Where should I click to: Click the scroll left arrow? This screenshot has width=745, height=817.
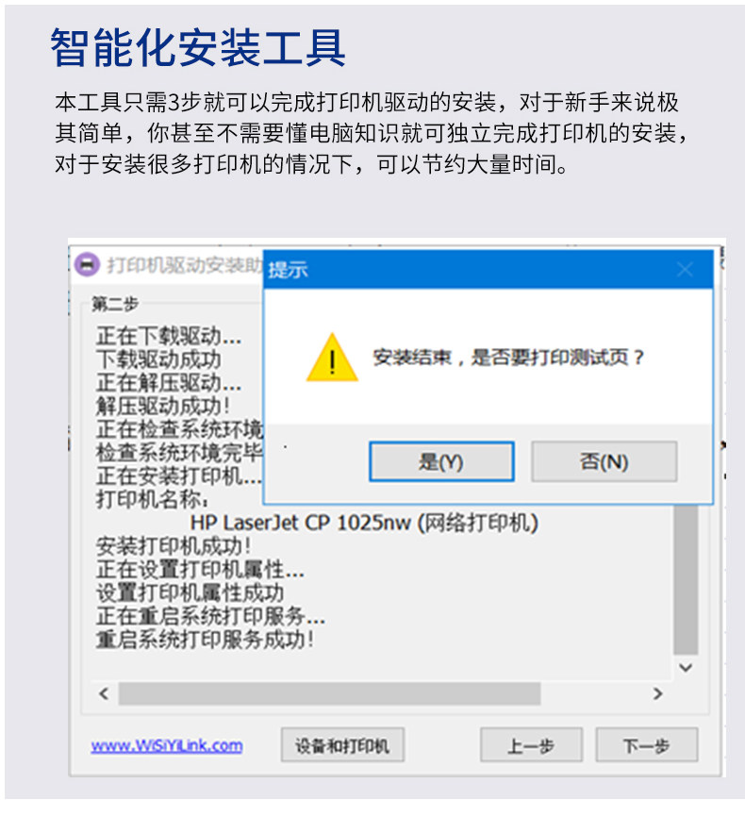[x=104, y=693]
